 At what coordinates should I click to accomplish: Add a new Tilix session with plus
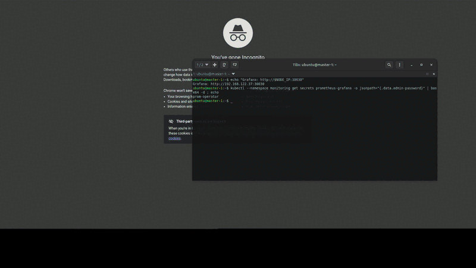click(215, 65)
